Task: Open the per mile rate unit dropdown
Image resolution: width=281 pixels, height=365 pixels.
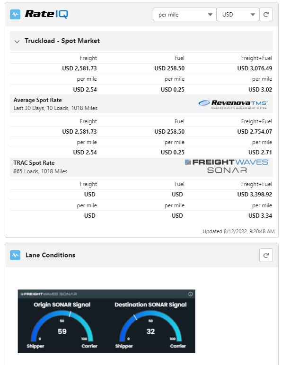Action: (184, 15)
